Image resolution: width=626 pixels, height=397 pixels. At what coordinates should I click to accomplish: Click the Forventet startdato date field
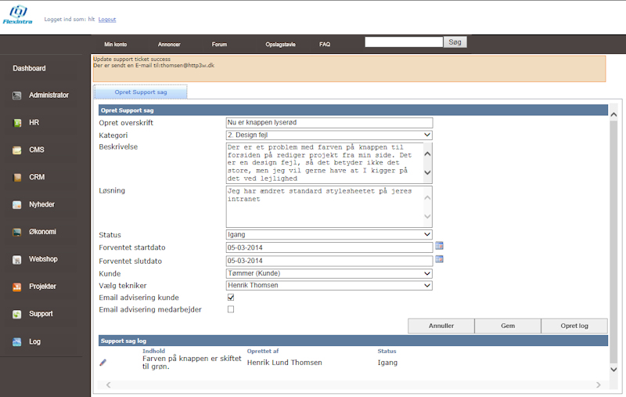tap(329, 247)
